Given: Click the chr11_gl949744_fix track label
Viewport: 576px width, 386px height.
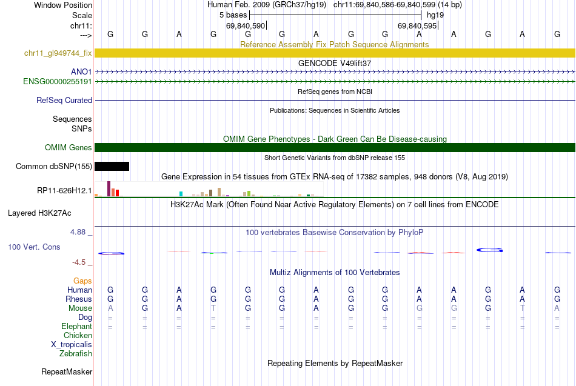Looking at the screenshot, I should 58,53.
